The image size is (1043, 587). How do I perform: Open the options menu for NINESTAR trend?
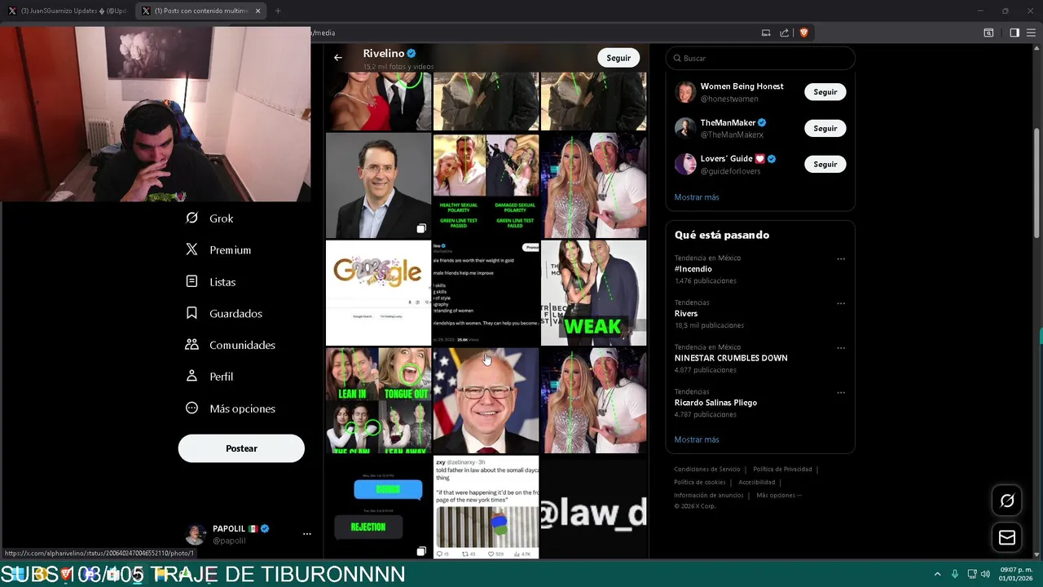pyautogui.click(x=841, y=348)
